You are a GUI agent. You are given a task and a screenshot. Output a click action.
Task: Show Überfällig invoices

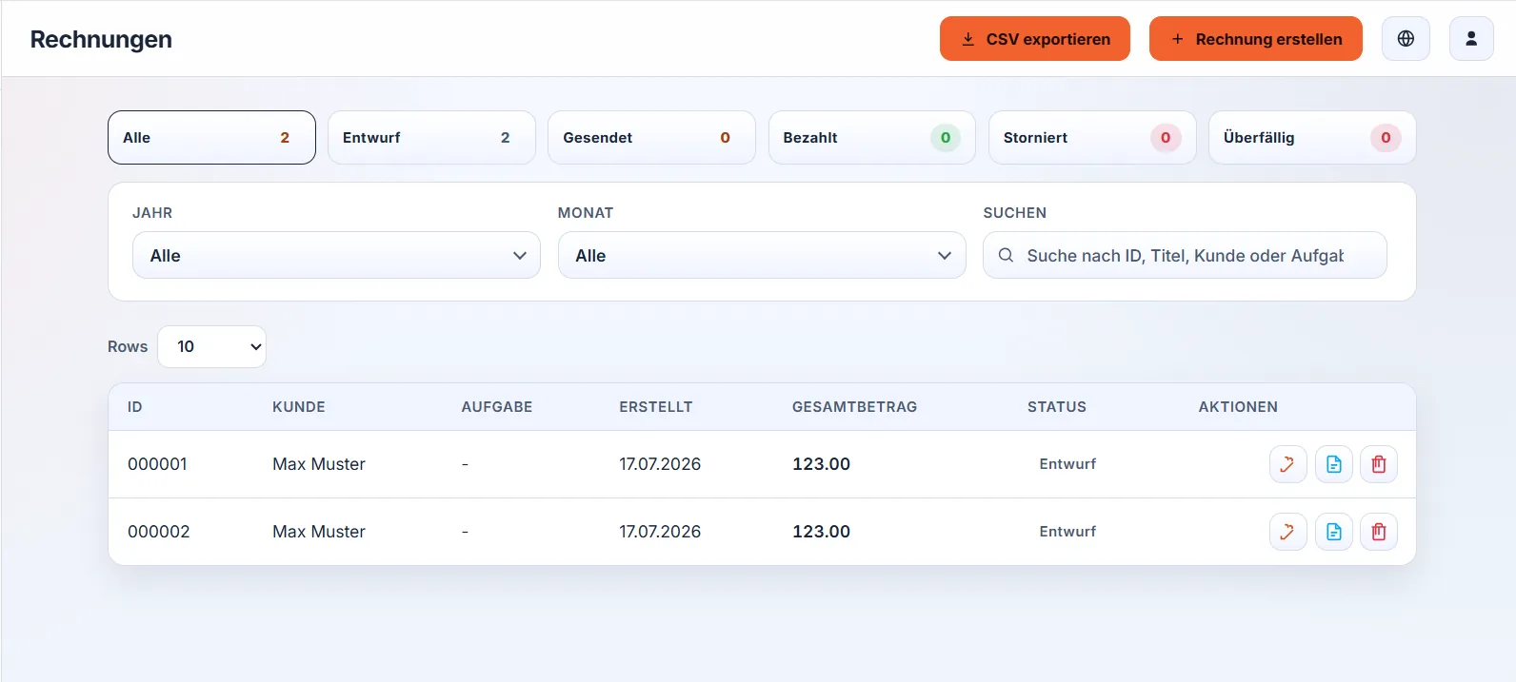coord(1312,138)
